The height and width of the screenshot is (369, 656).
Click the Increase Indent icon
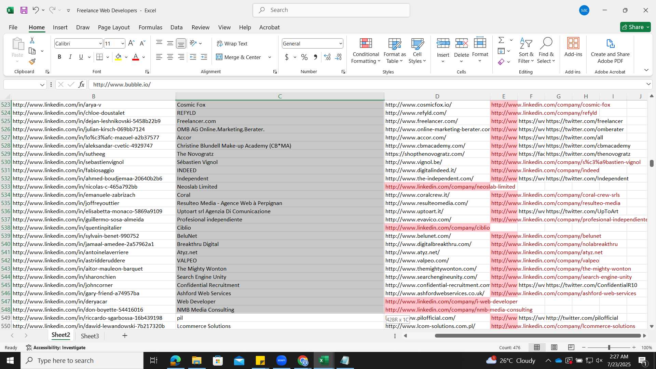pos(204,57)
